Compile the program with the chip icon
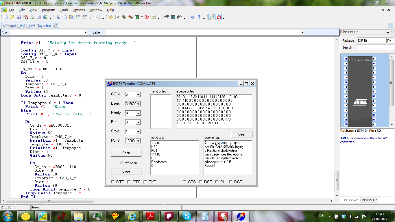This screenshot has width=395, height=222. (x=124, y=17)
